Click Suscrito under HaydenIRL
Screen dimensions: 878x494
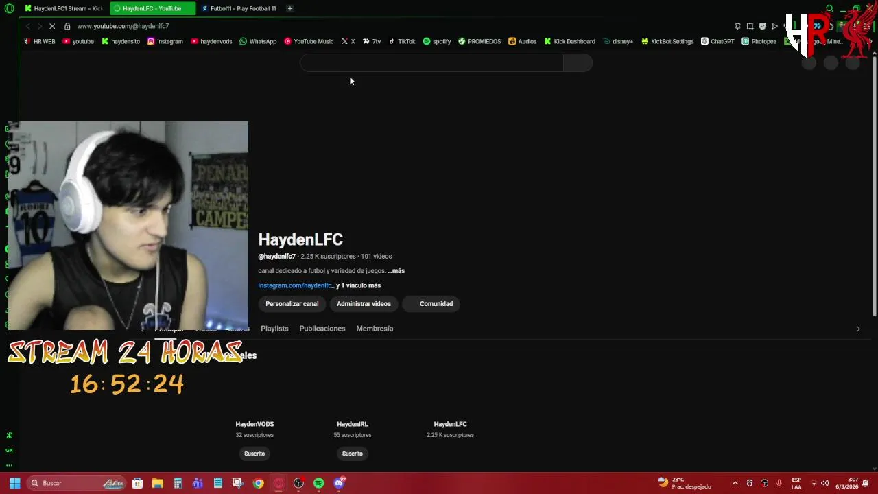pyautogui.click(x=353, y=454)
